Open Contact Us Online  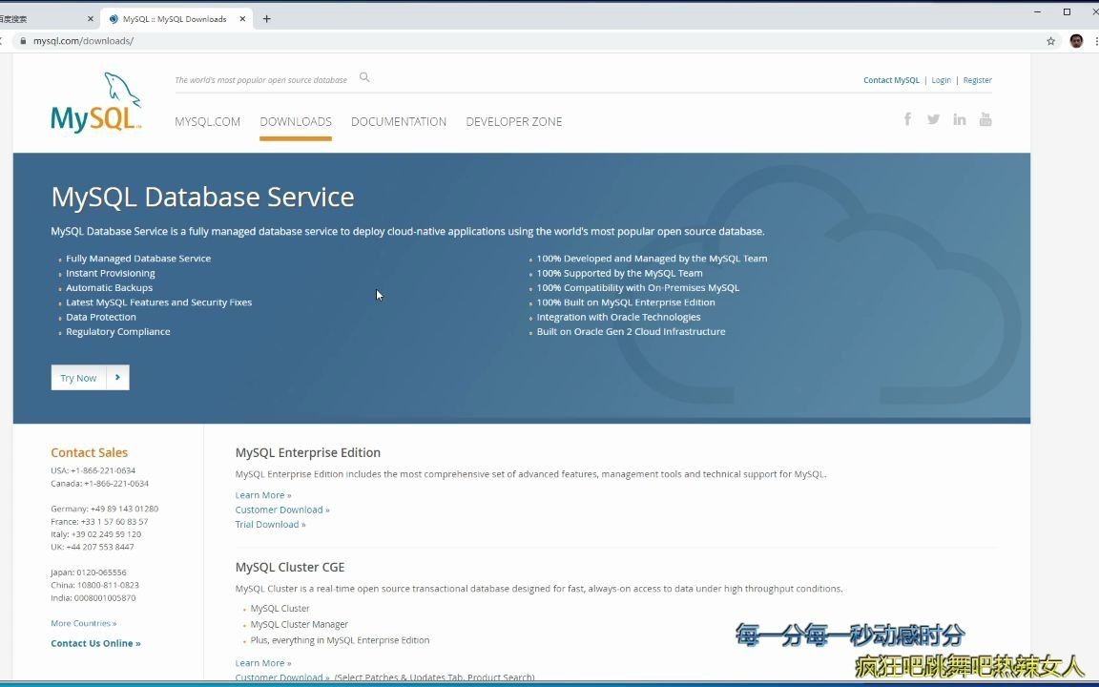[x=95, y=642]
